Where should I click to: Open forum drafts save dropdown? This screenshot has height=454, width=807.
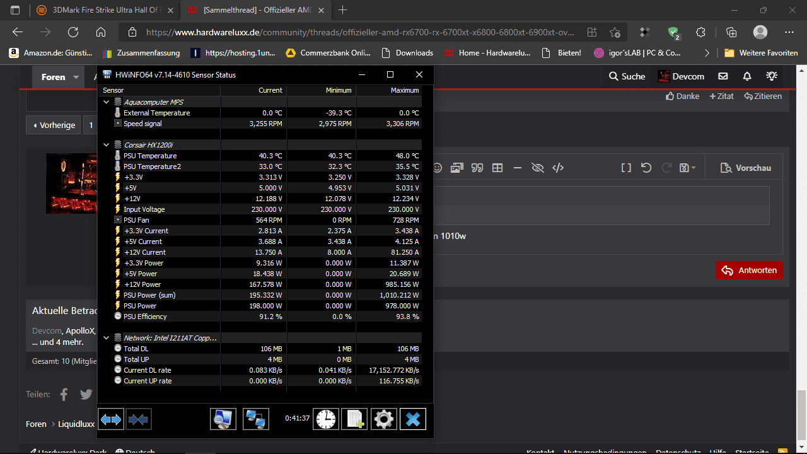coord(688,168)
